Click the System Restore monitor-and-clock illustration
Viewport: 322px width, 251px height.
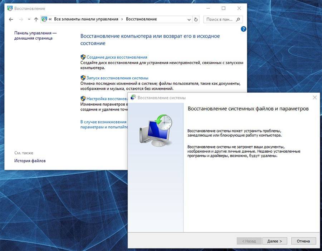tap(155, 131)
